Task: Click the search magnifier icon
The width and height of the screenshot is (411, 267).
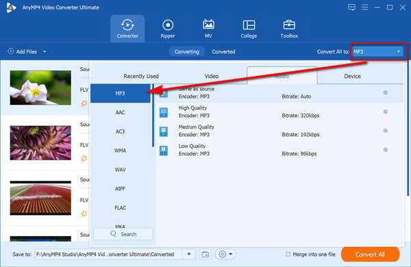Action: click(x=113, y=233)
